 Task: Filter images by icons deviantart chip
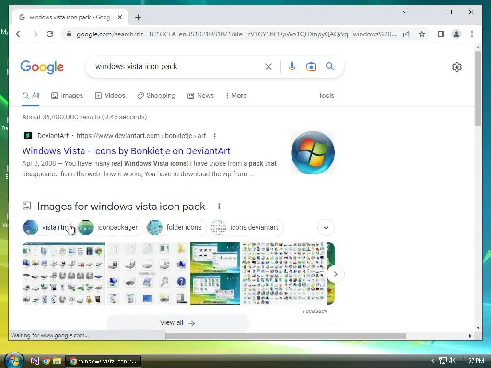(x=247, y=228)
